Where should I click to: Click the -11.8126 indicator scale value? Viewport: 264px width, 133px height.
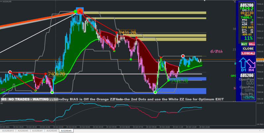(260, 103)
